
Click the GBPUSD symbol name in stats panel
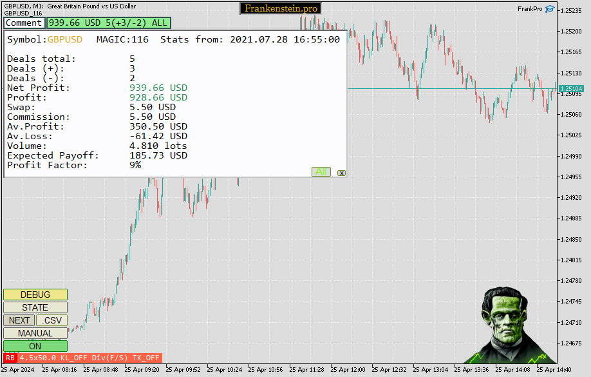65,39
